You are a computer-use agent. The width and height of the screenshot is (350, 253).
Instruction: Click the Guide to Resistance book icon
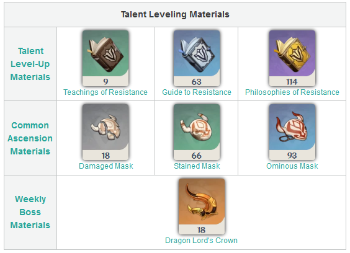(197, 58)
